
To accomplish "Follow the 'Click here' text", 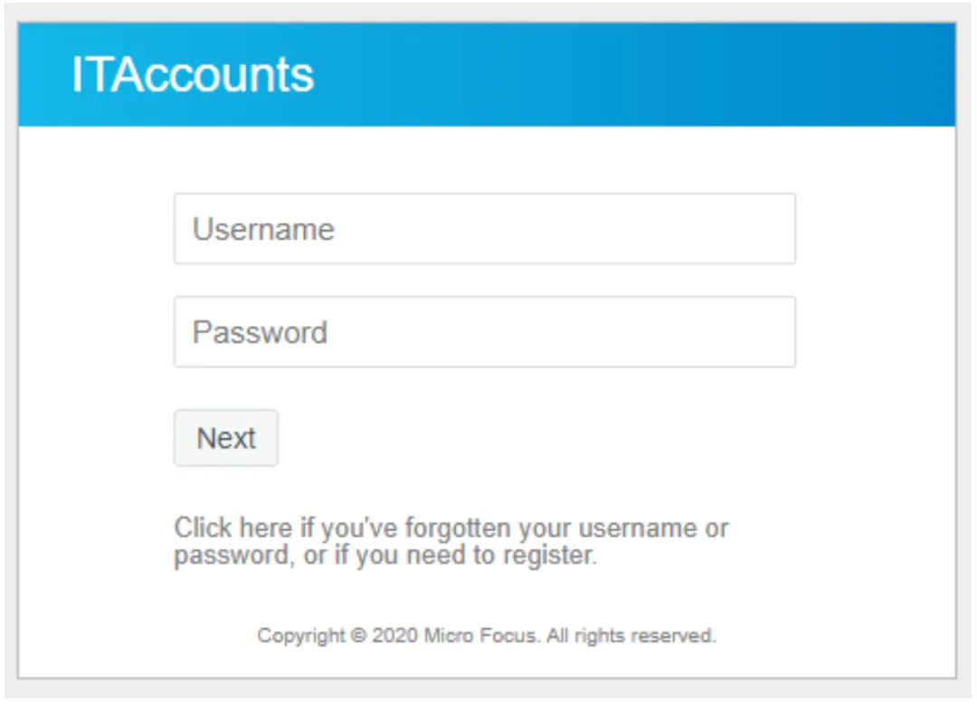I will [233, 528].
